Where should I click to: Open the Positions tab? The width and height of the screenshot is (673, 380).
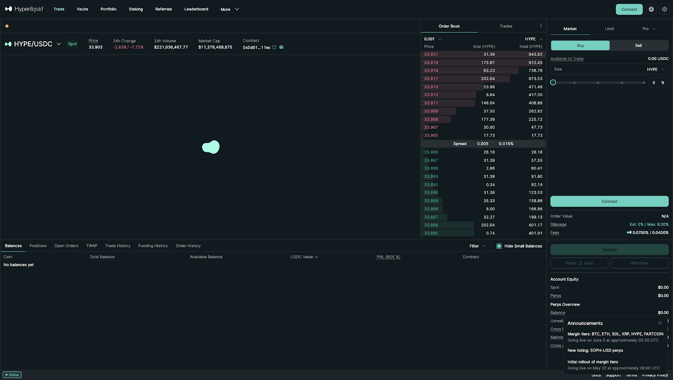coord(38,246)
